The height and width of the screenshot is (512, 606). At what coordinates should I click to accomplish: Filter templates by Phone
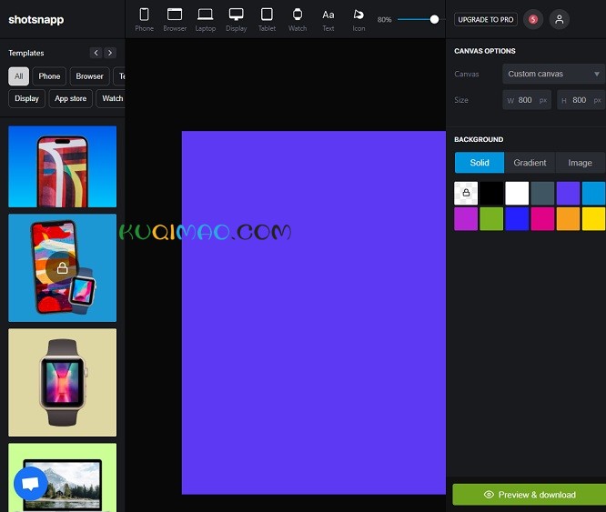coord(49,76)
